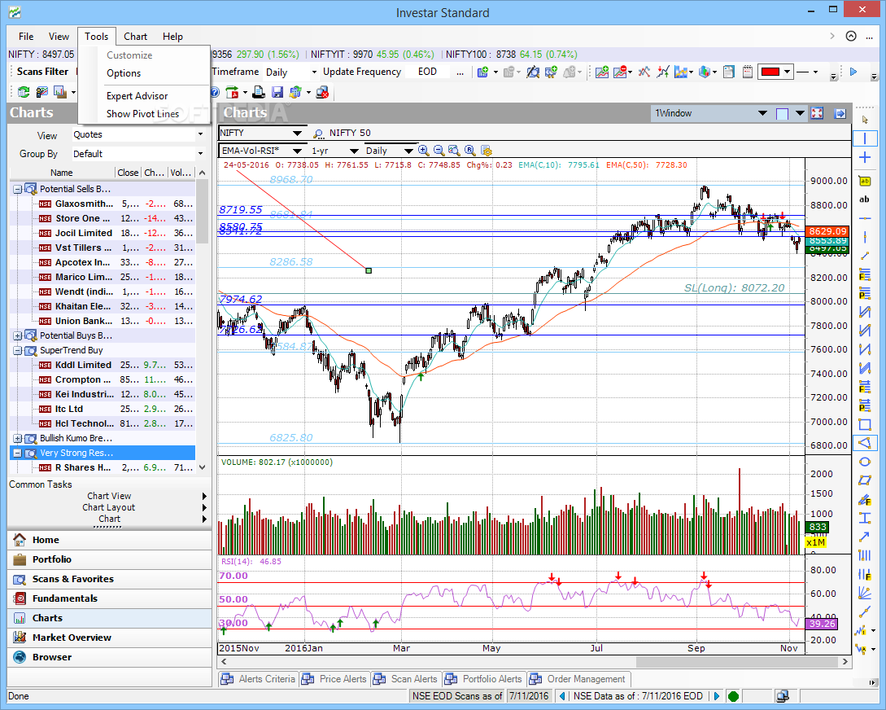The height and width of the screenshot is (710, 886).
Task: Click the red line color swatch
Action: click(x=770, y=72)
